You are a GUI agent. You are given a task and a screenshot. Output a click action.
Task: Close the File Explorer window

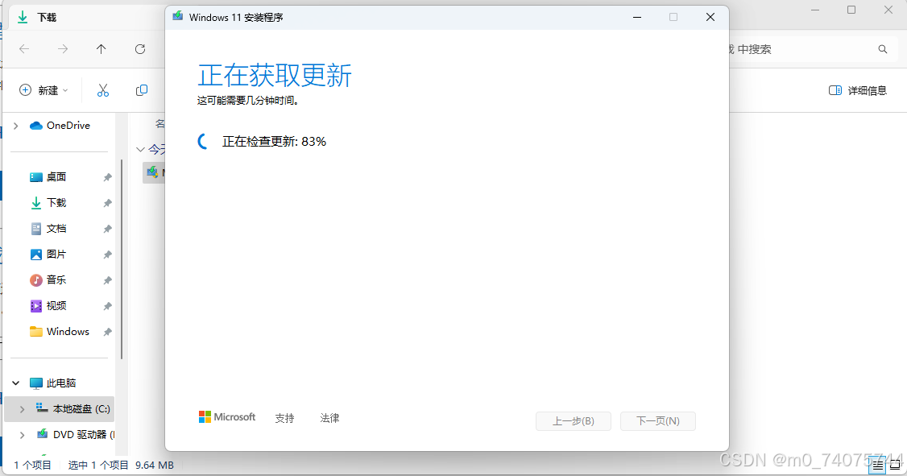point(888,10)
